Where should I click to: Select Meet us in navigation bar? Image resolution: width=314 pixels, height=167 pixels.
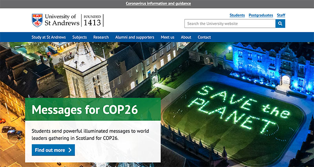tap(168, 37)
